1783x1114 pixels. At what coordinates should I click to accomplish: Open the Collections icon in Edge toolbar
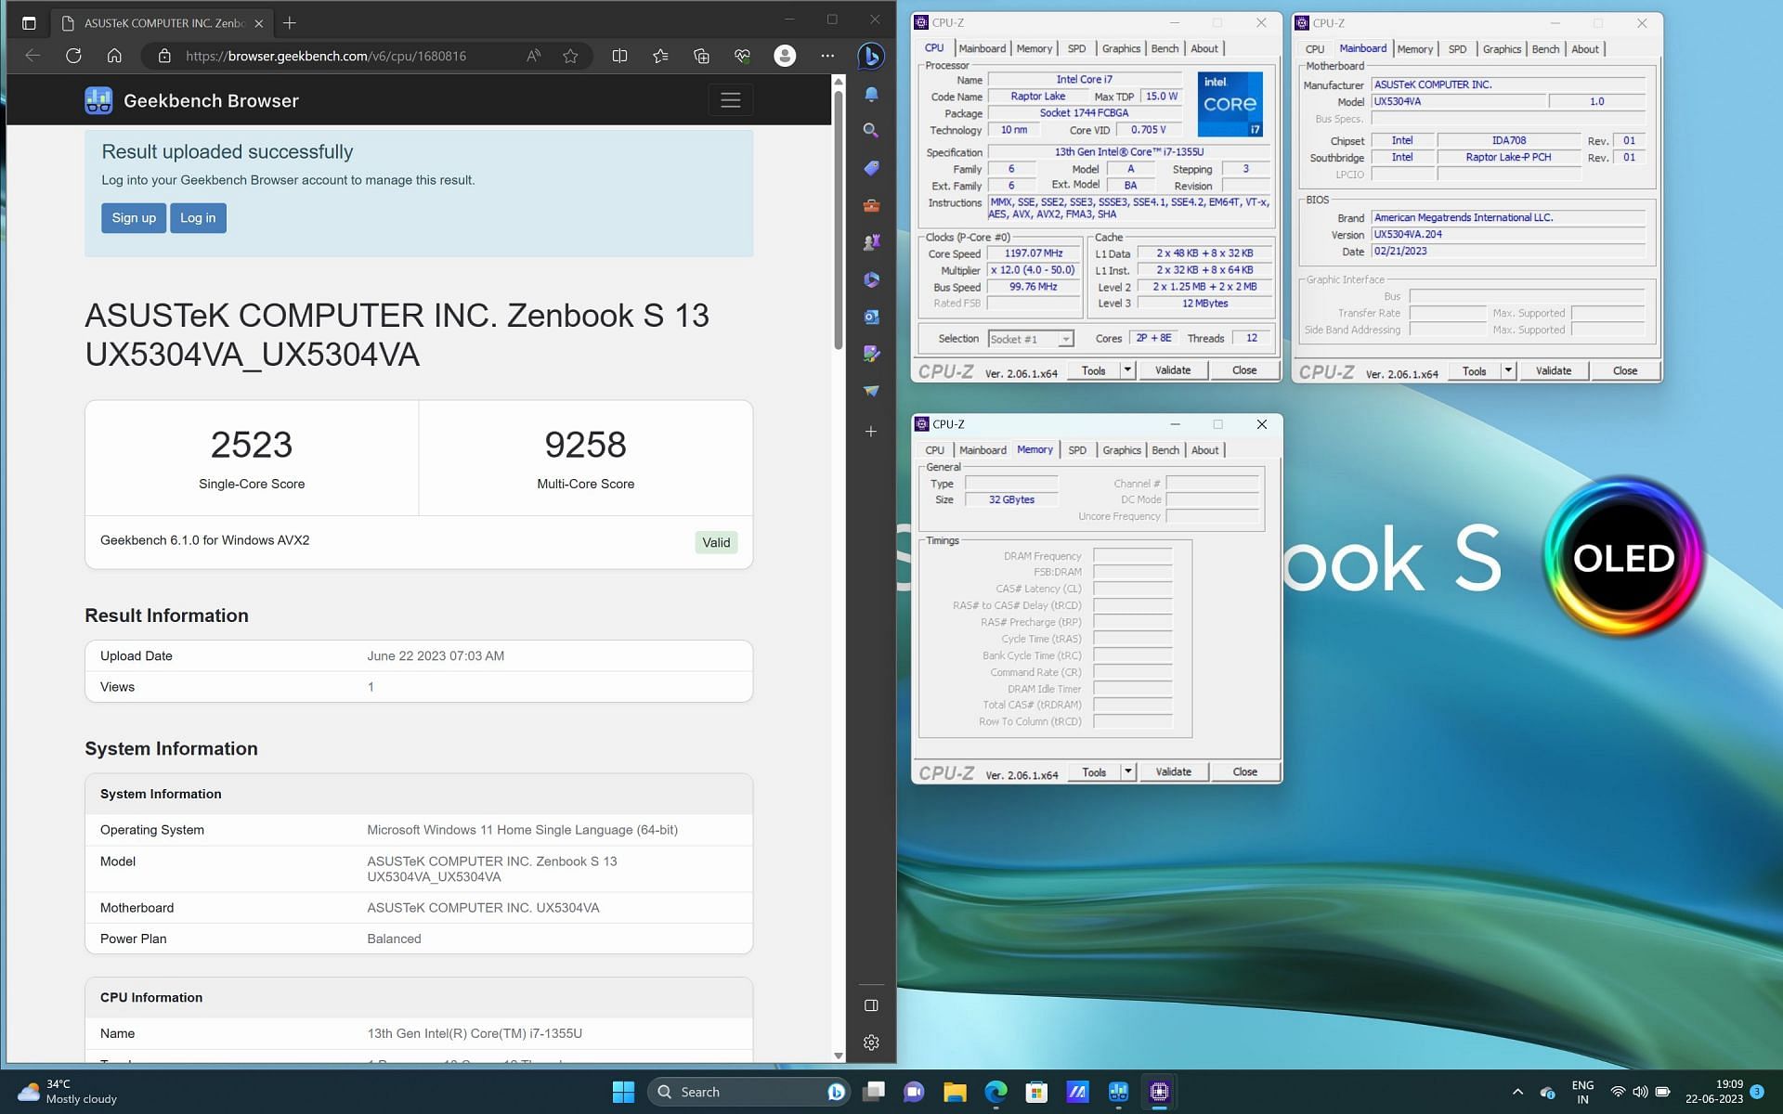click(x=701, y=56)
